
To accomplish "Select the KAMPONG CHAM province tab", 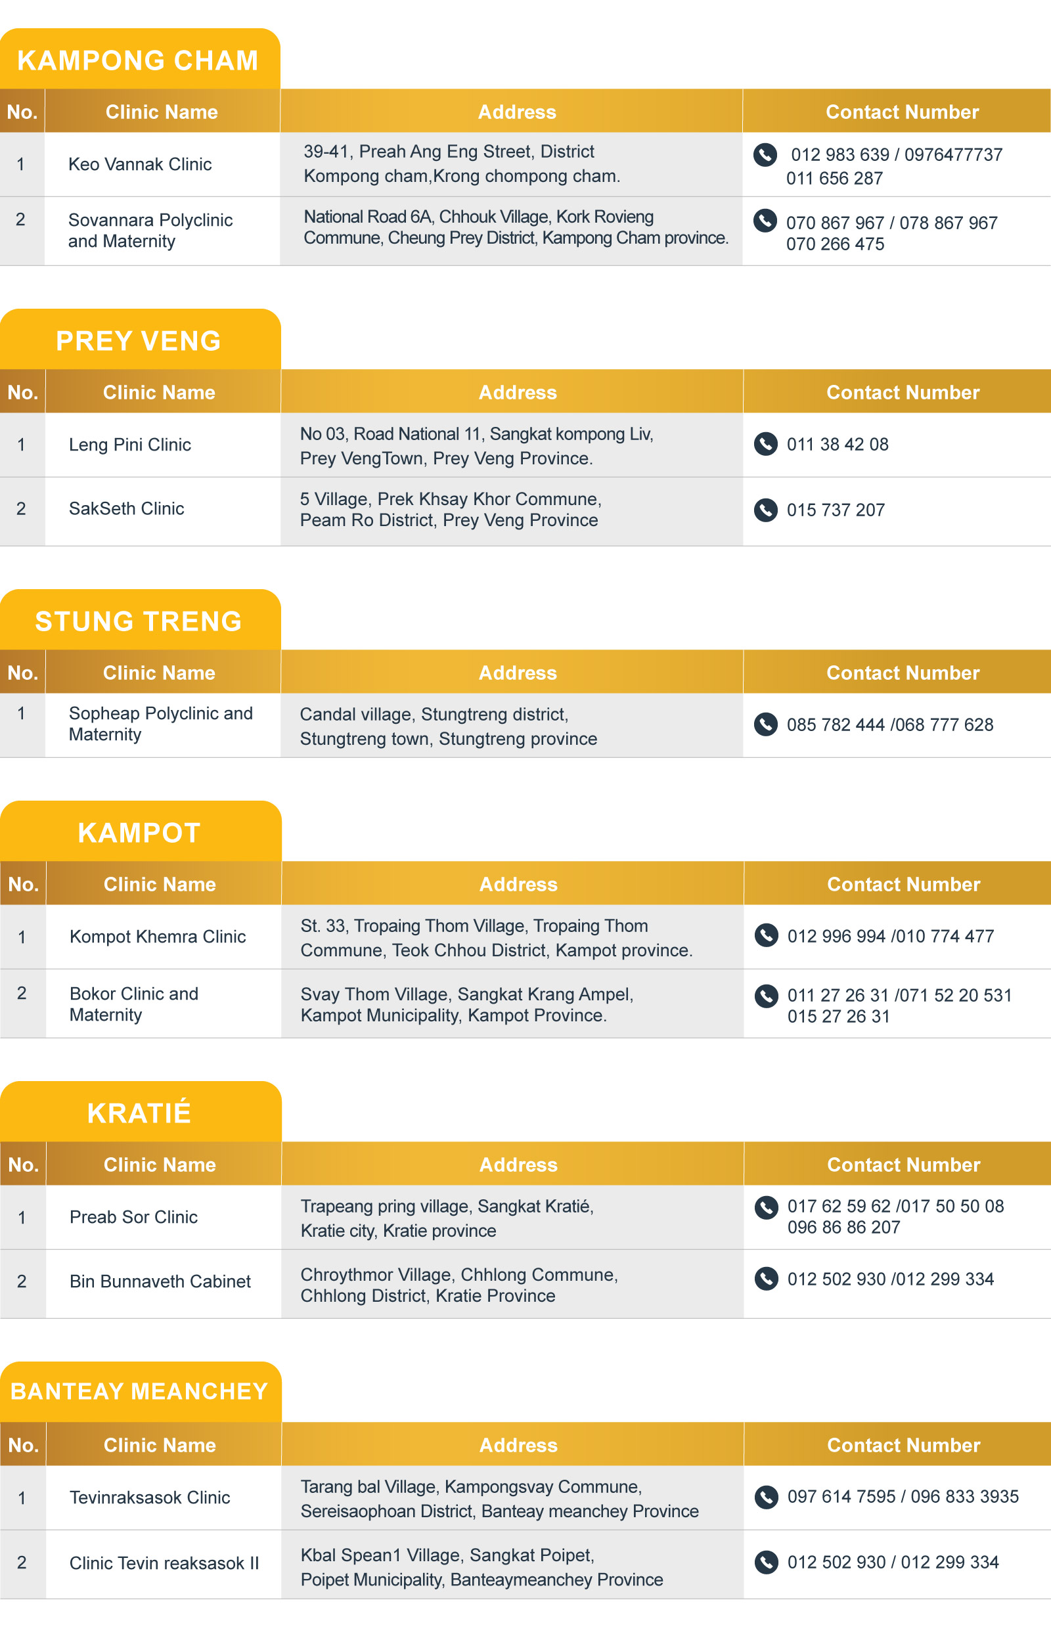I will click(139, 60).
